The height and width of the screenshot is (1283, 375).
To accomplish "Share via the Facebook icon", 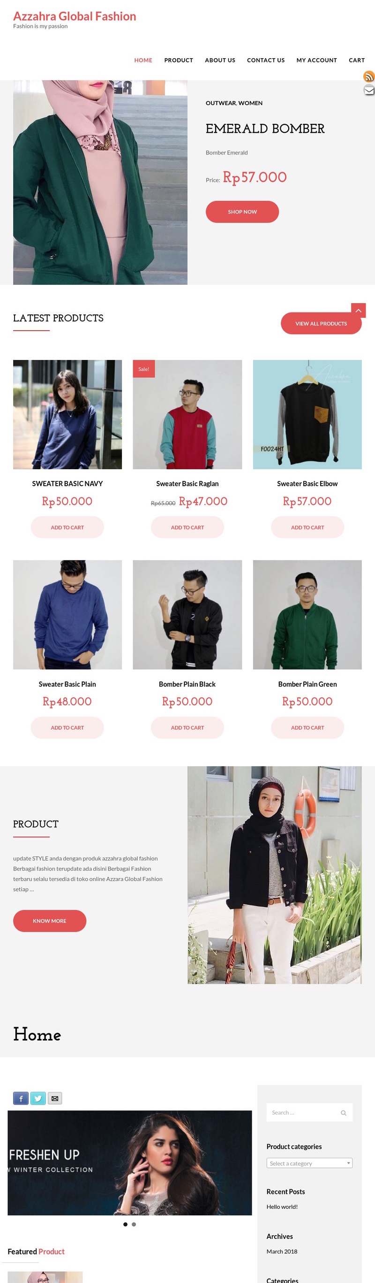I will coord(21,1098).
